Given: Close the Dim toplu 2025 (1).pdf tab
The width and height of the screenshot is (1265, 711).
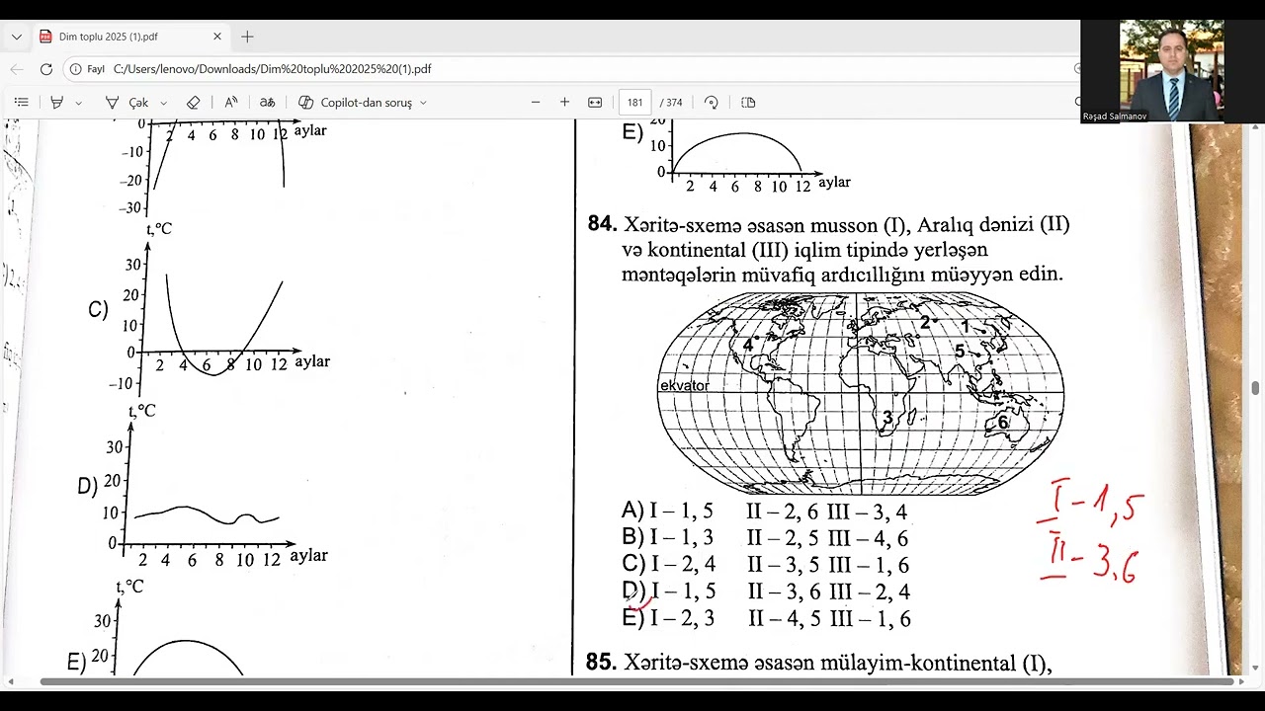Looking at the screenshot, I should [217, 37].
